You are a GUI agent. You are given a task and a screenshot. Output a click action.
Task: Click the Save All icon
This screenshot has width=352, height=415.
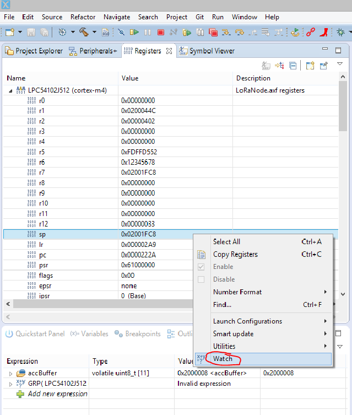(x=44, y=33)
